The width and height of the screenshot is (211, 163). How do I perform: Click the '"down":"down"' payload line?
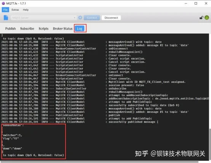(x=12, y=148)
